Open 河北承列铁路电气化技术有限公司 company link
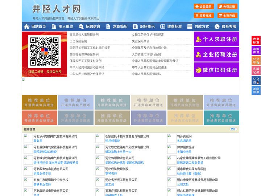This screenshot has width=261, height=196. click(55, 136)
